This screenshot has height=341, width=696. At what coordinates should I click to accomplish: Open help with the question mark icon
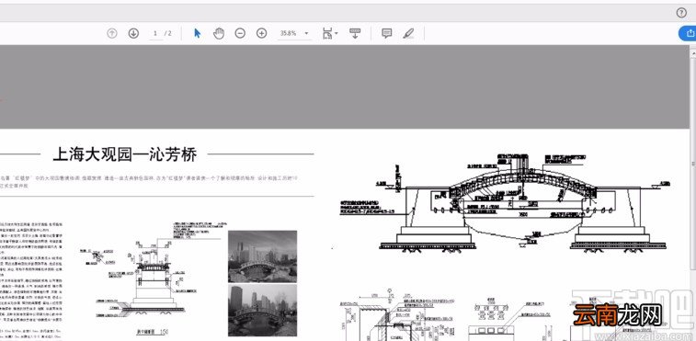coord(681,13)
